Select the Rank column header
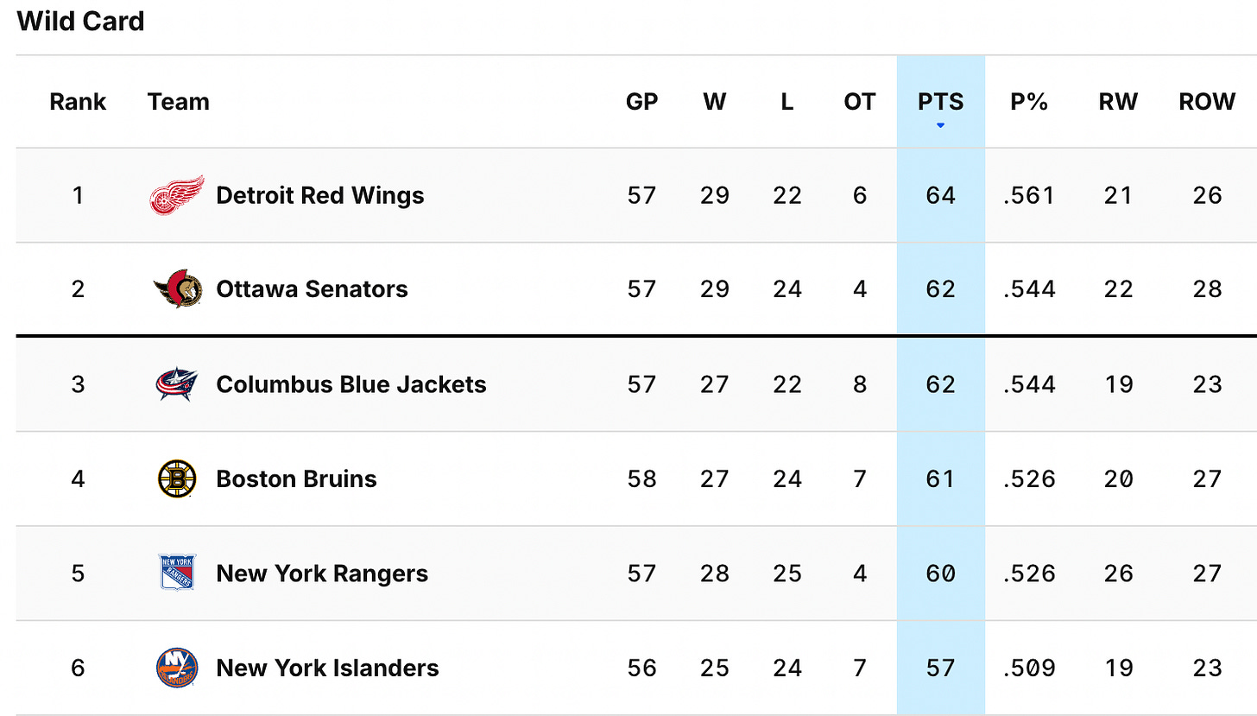 (78, 102)
